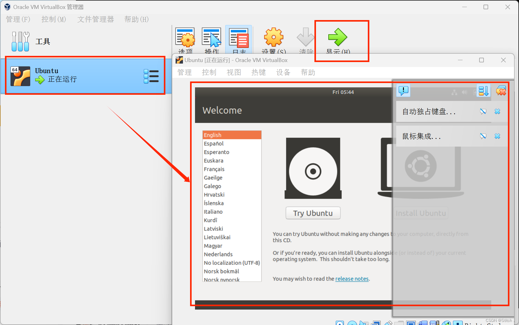Dismiss the 鼠标集成 notification

coord(497,136)
